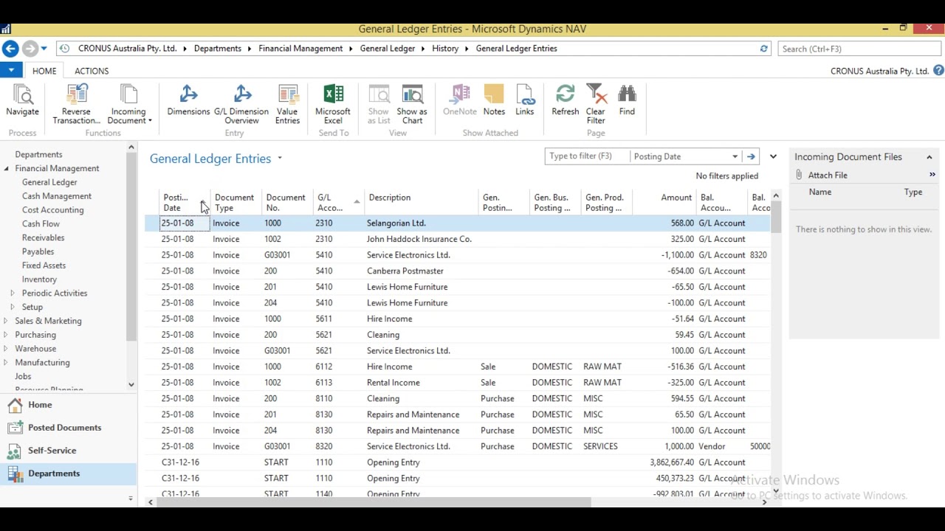Click Attach File link
The image size is (945, 531).
828,176
